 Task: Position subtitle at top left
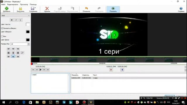8,49
